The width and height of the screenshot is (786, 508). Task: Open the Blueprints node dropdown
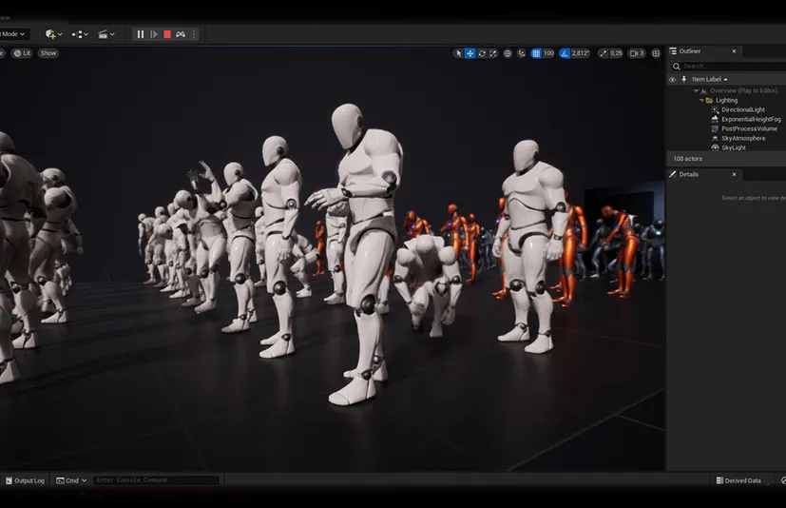(80, 34)
